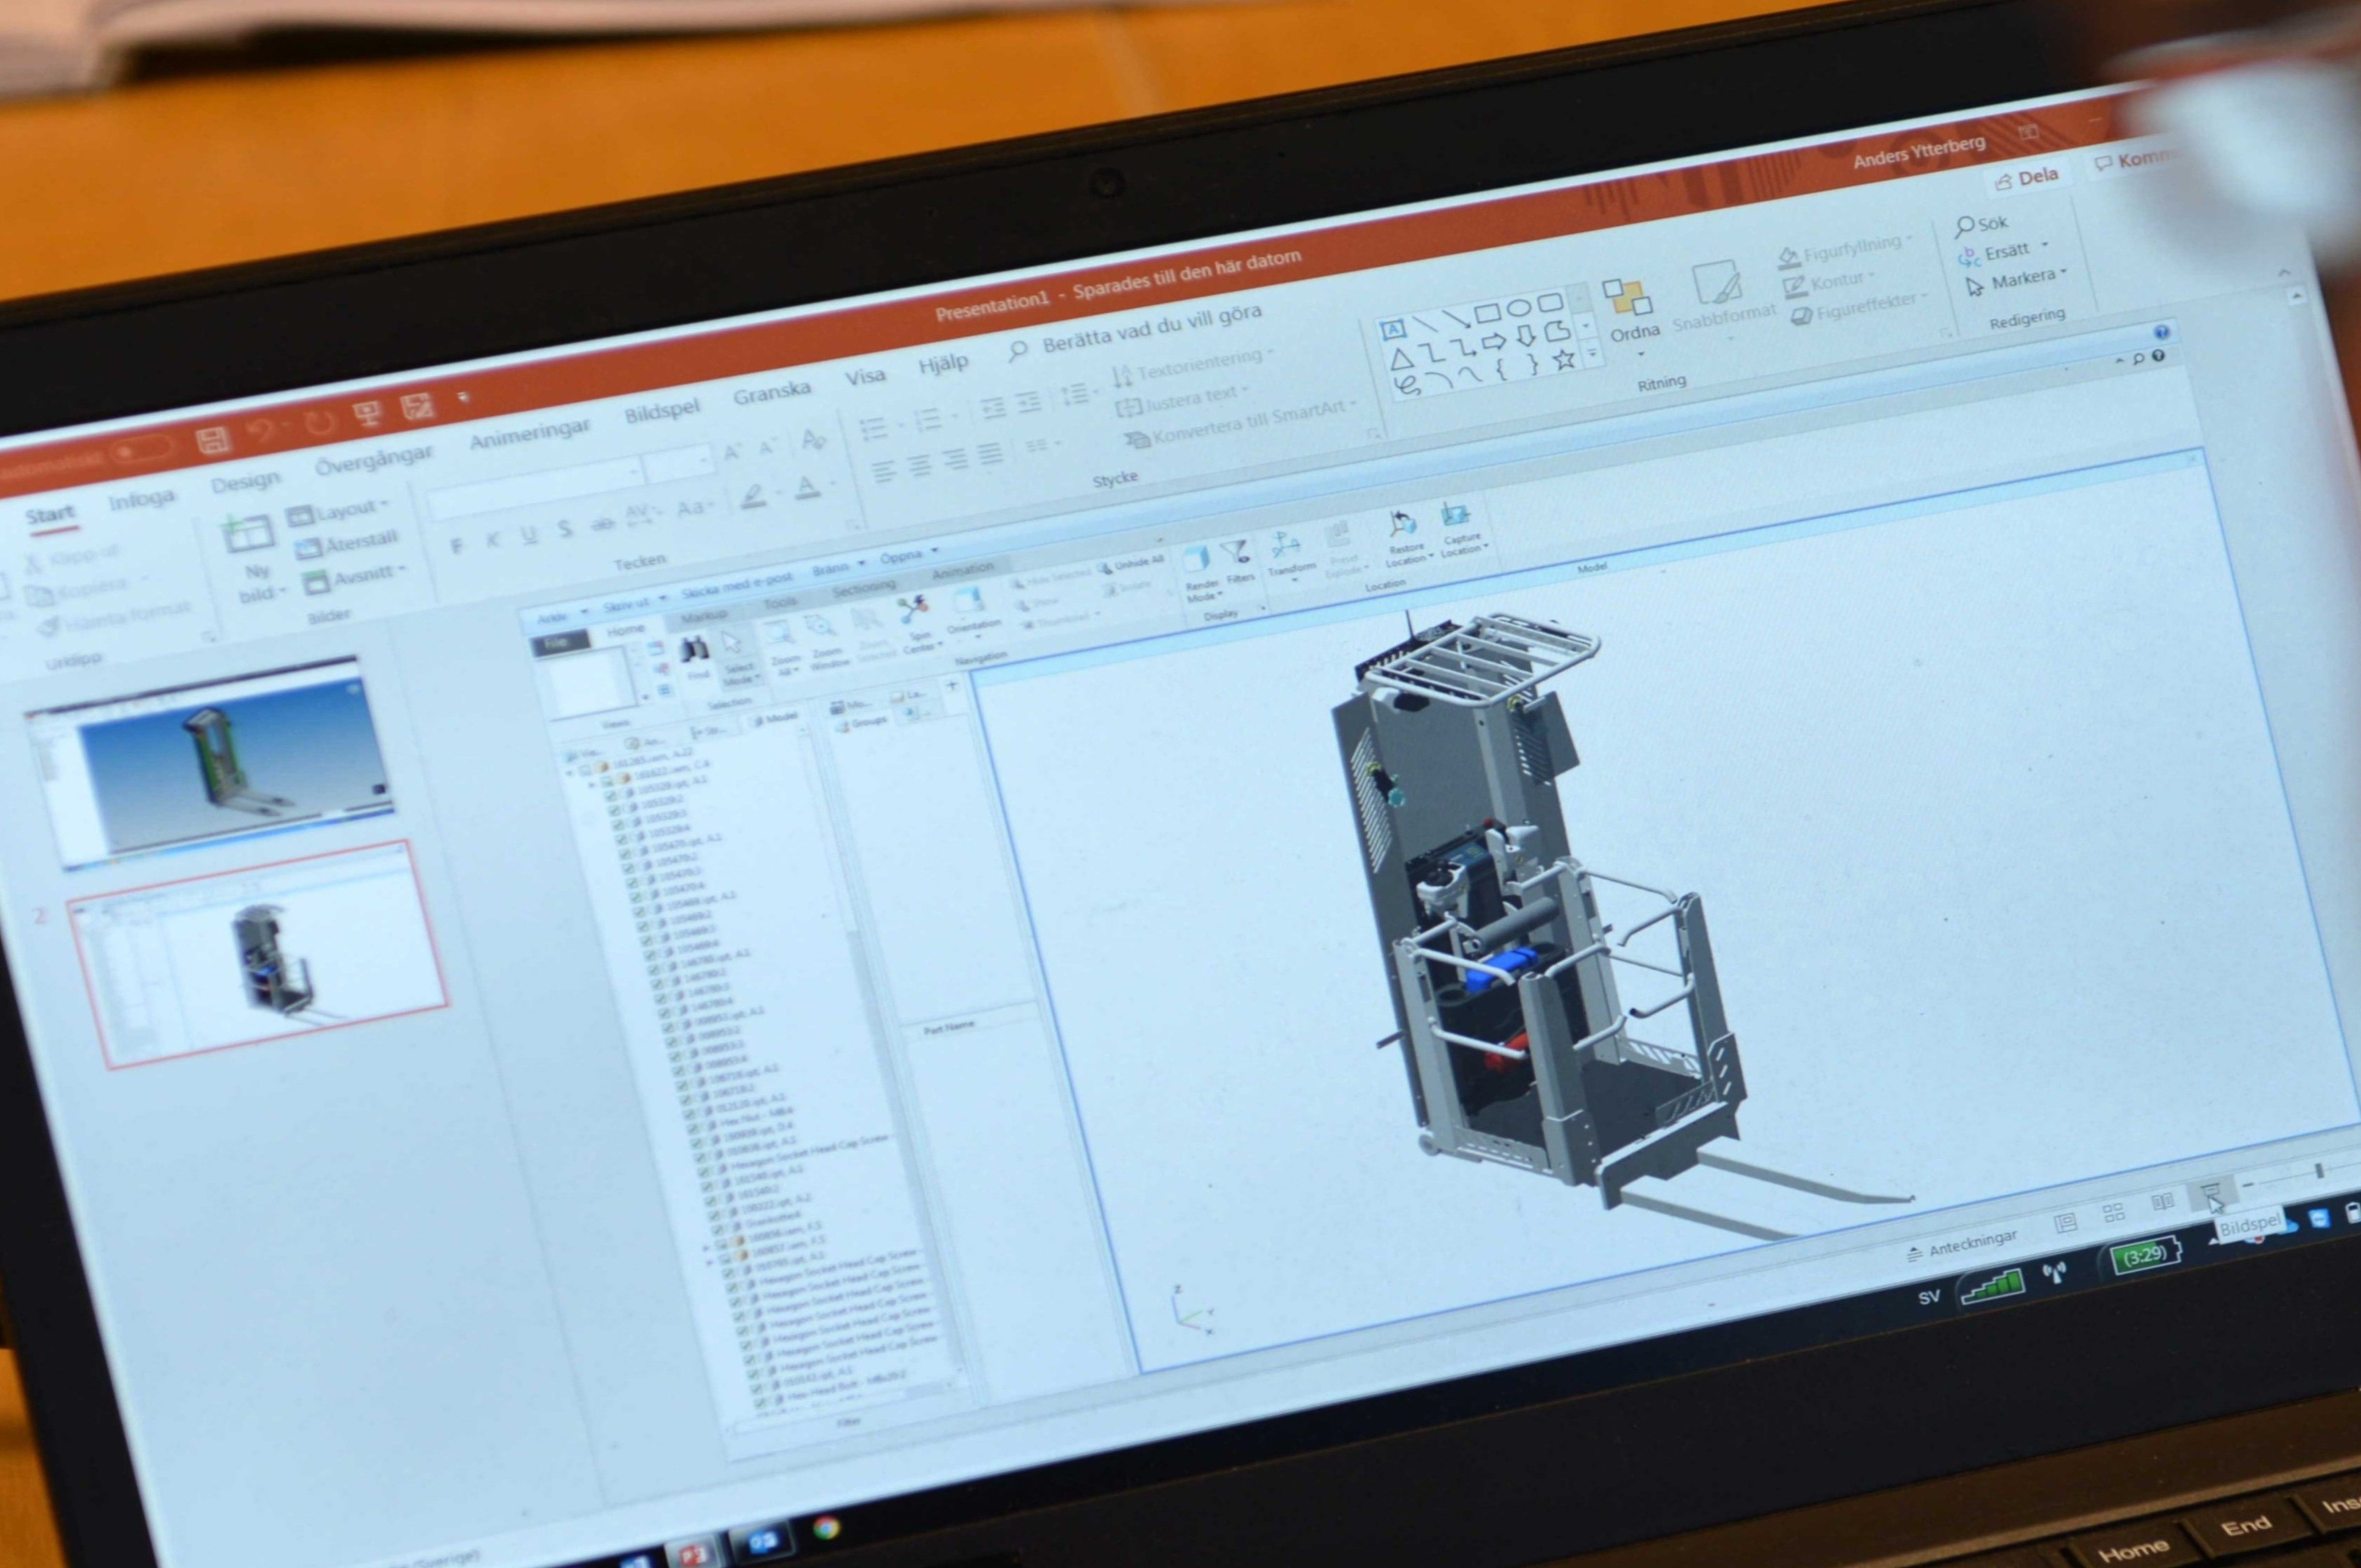The image size is (2361, 1568).
Task: Select the text box shape in the shapes gallery
Action: pyautogui.click(x=1392, y=329)
